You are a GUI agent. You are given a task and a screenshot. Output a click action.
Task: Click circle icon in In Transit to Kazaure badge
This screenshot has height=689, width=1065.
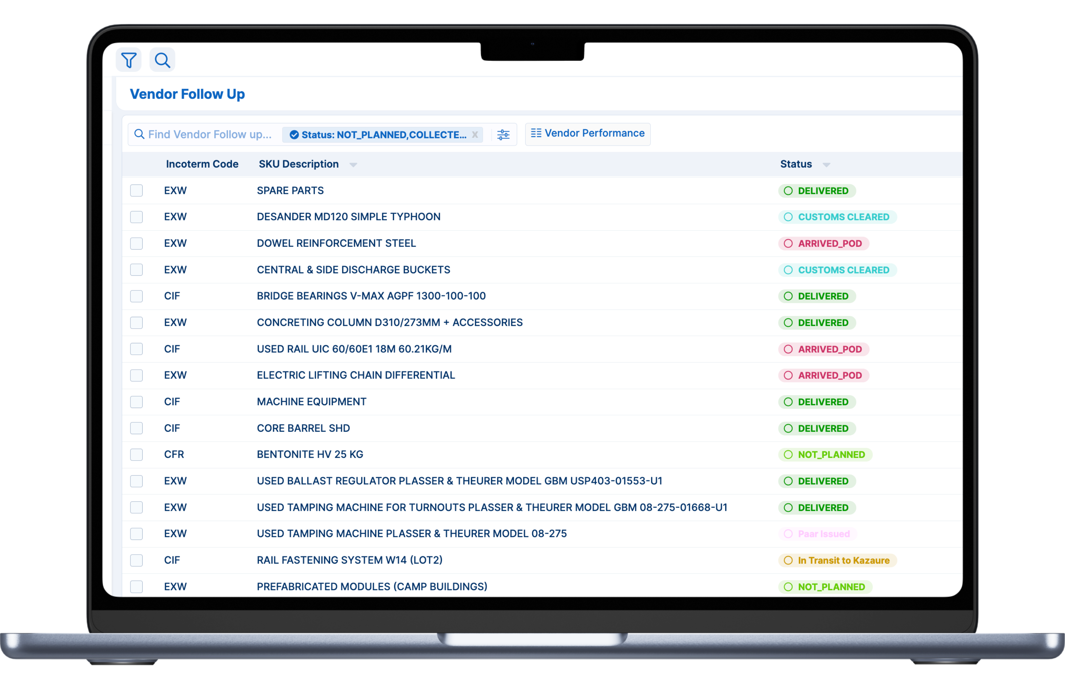[x=788, y=560]
